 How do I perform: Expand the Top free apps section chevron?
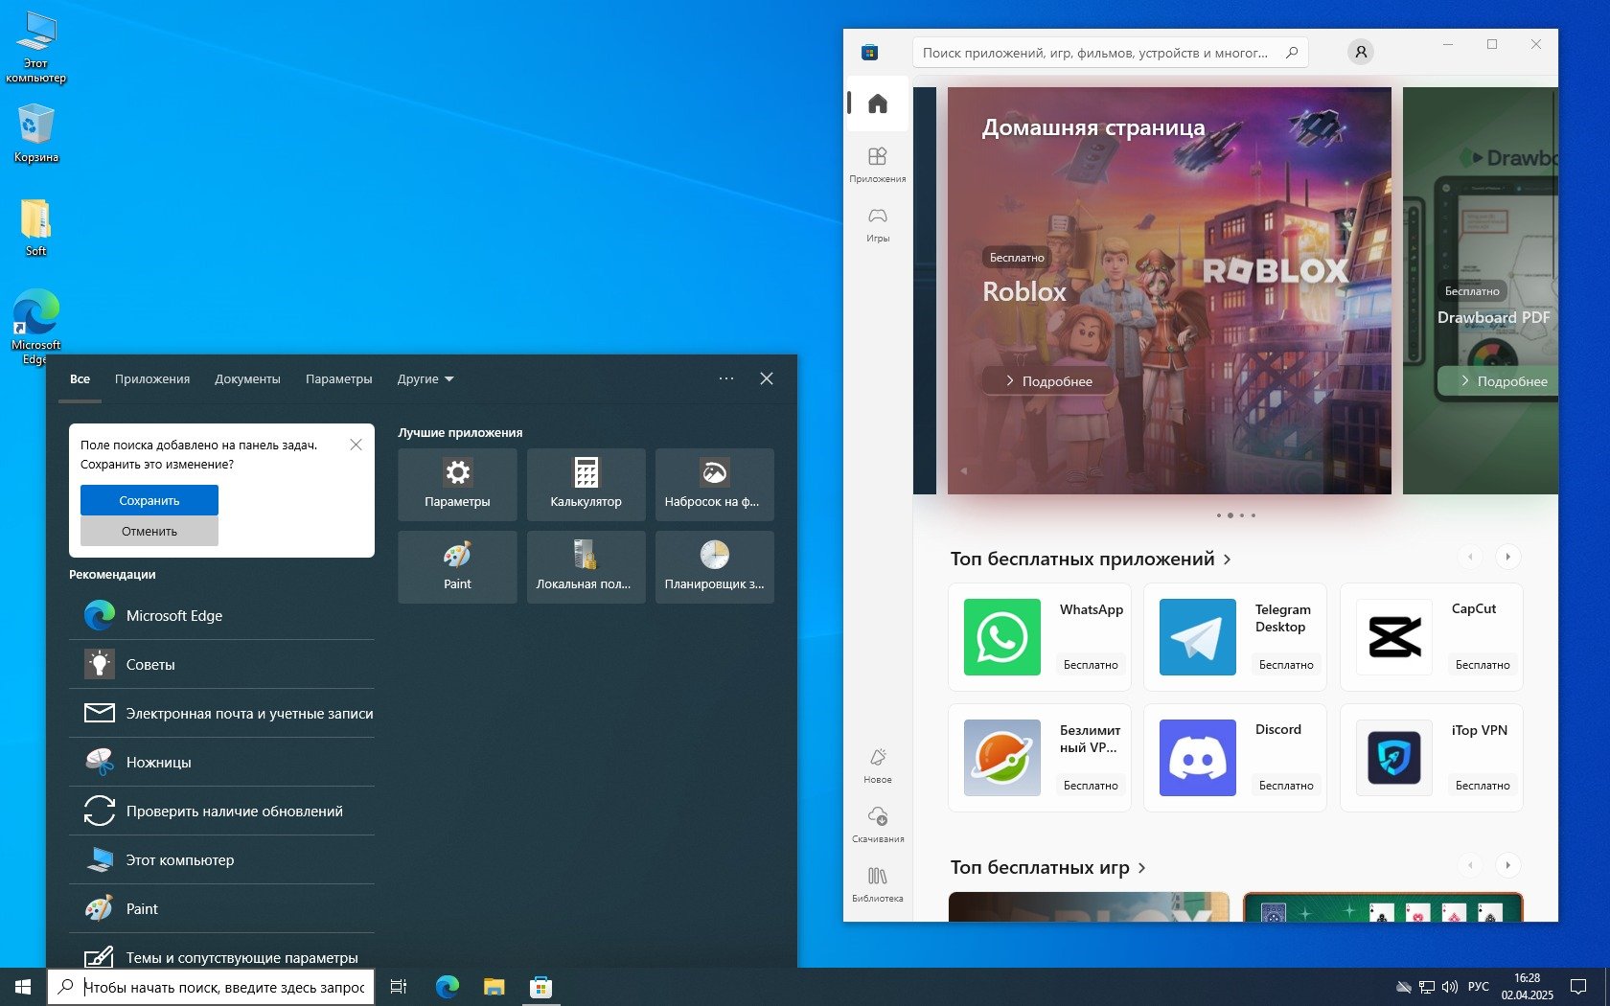1228,560
